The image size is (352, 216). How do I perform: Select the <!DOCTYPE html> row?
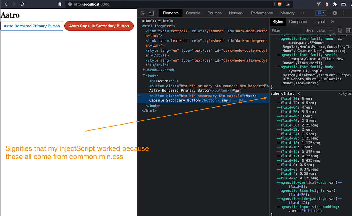click(157, 21)
